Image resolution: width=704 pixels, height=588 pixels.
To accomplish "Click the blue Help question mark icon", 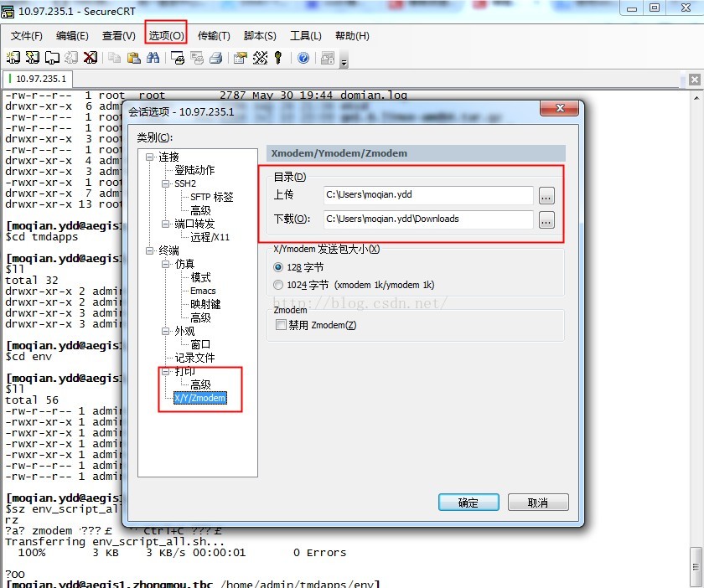I will coord(303,58).
